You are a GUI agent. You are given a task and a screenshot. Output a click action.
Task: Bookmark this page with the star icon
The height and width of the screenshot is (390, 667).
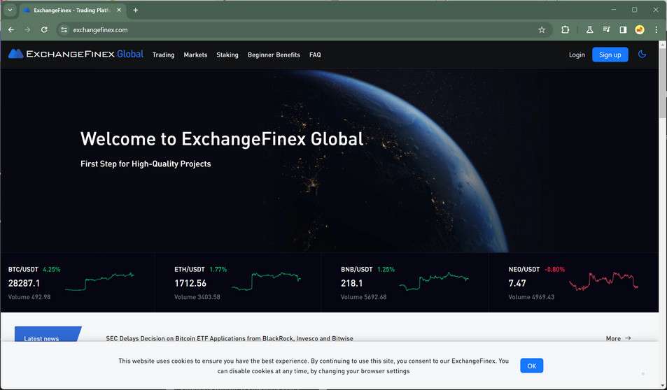pos(542,30)
